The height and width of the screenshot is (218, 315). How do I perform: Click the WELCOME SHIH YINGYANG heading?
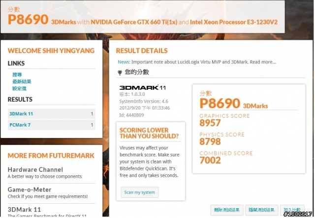(x=51, y=51)
